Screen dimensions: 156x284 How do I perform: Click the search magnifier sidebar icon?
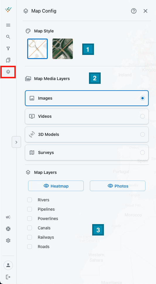click(x=8, y=37)
